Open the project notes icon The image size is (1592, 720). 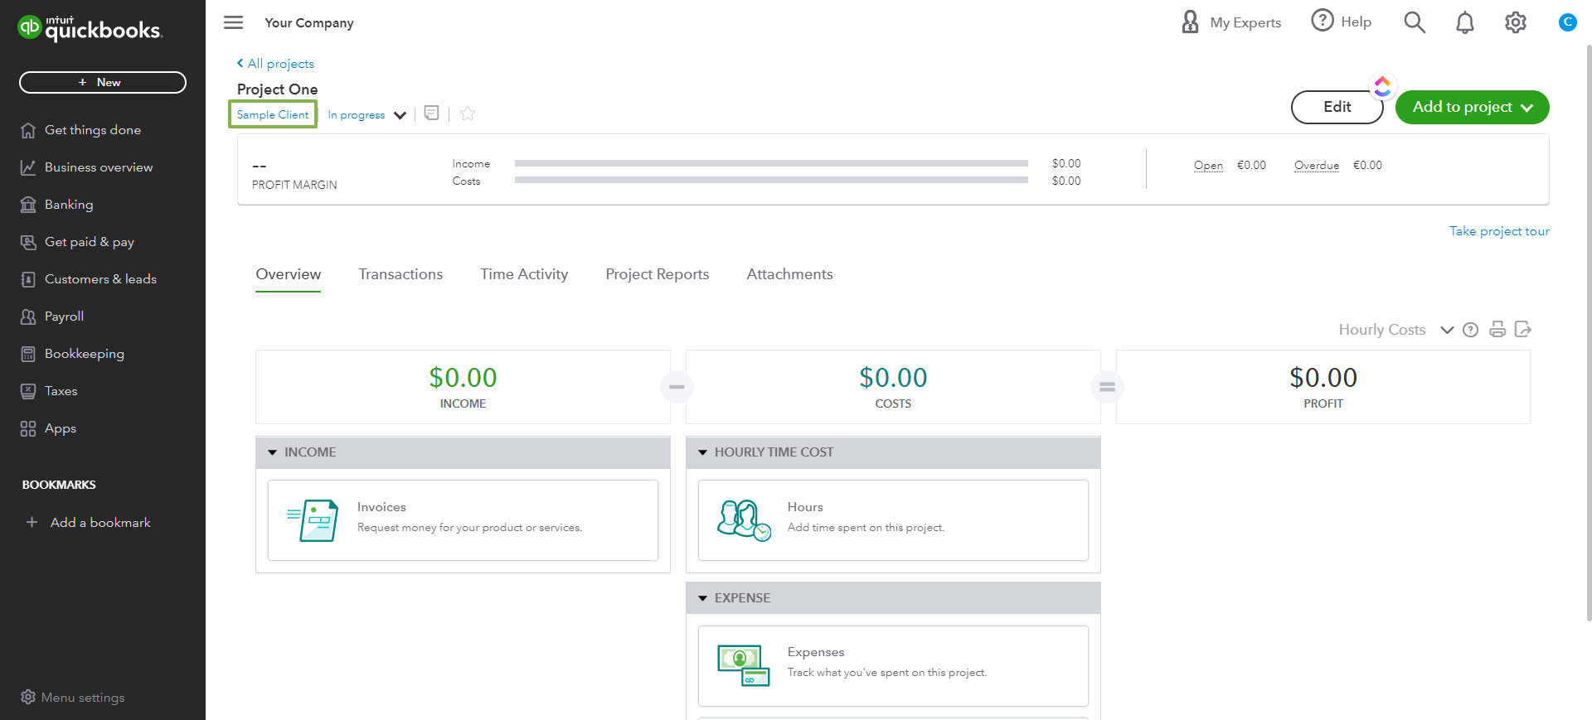click(x=431, y=114)
